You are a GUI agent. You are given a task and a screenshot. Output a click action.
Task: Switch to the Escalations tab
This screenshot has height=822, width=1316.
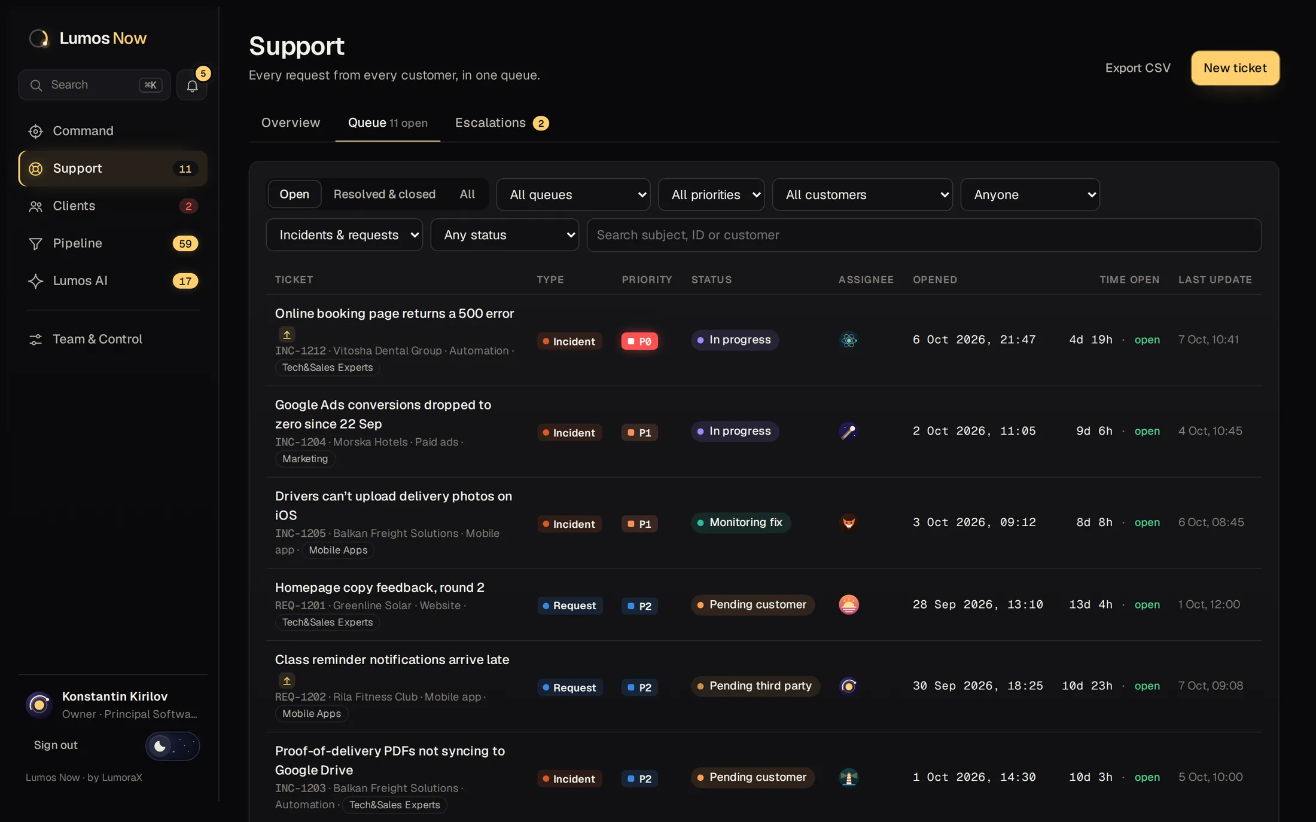(502, 123)
